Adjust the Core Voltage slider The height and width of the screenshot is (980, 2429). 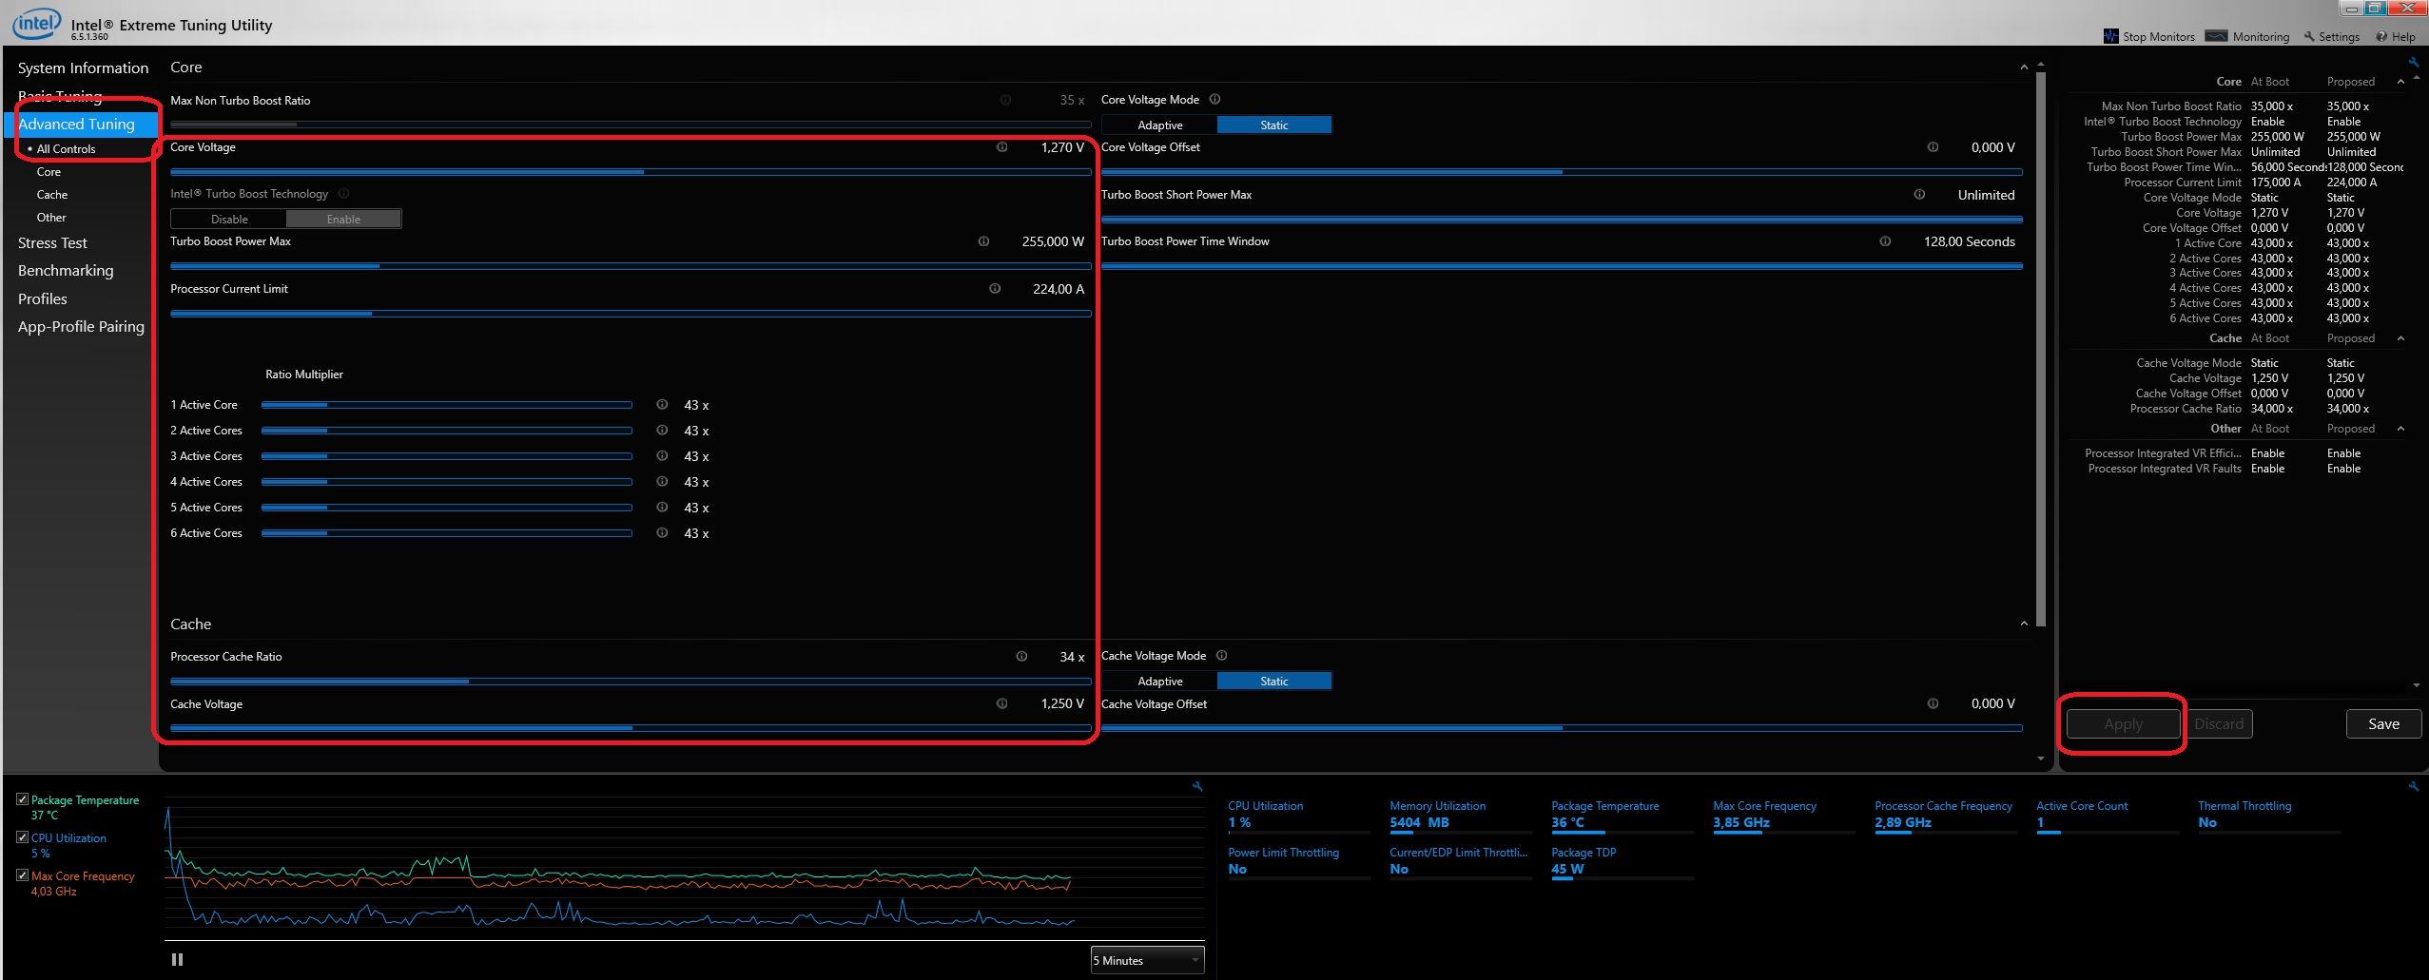coord(631,172)
